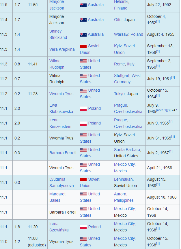This screenshot has width=181, height=249.
Task: Open the Irena Szewińska athlete link
Action: point(59,227)
